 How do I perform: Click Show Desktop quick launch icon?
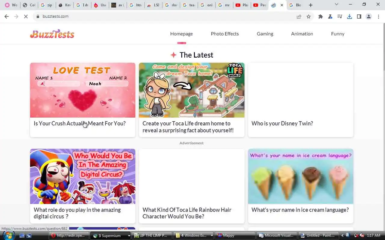[x=22, y=235]
